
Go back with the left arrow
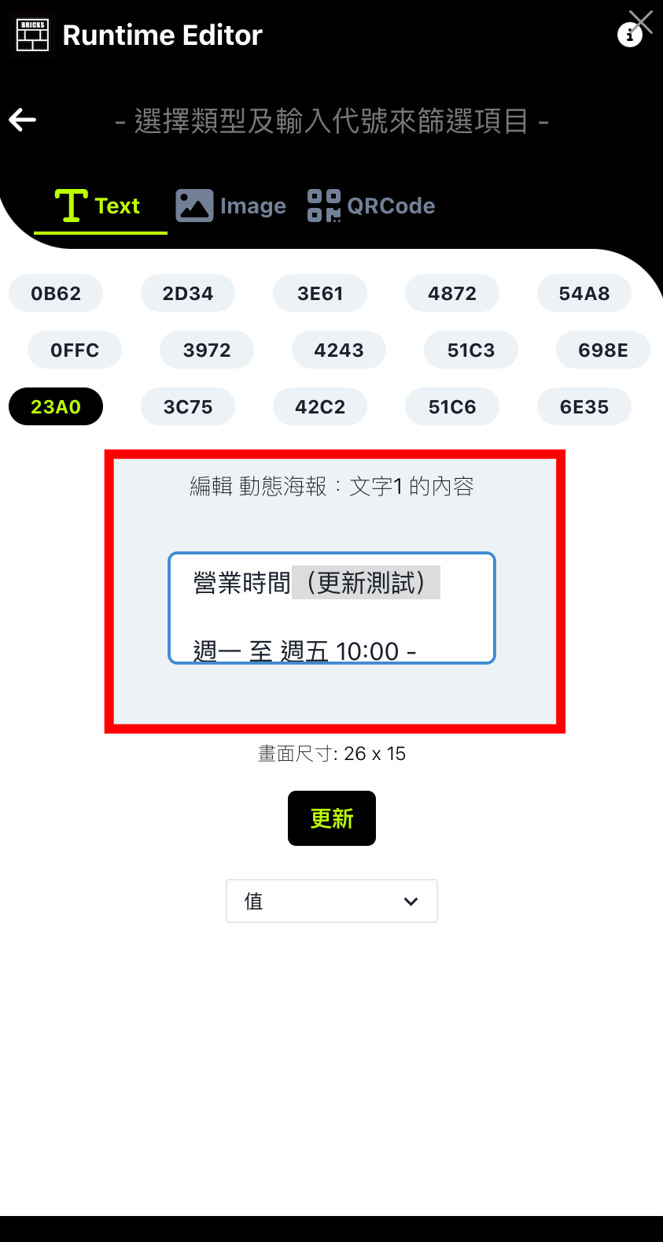(23, 120)
